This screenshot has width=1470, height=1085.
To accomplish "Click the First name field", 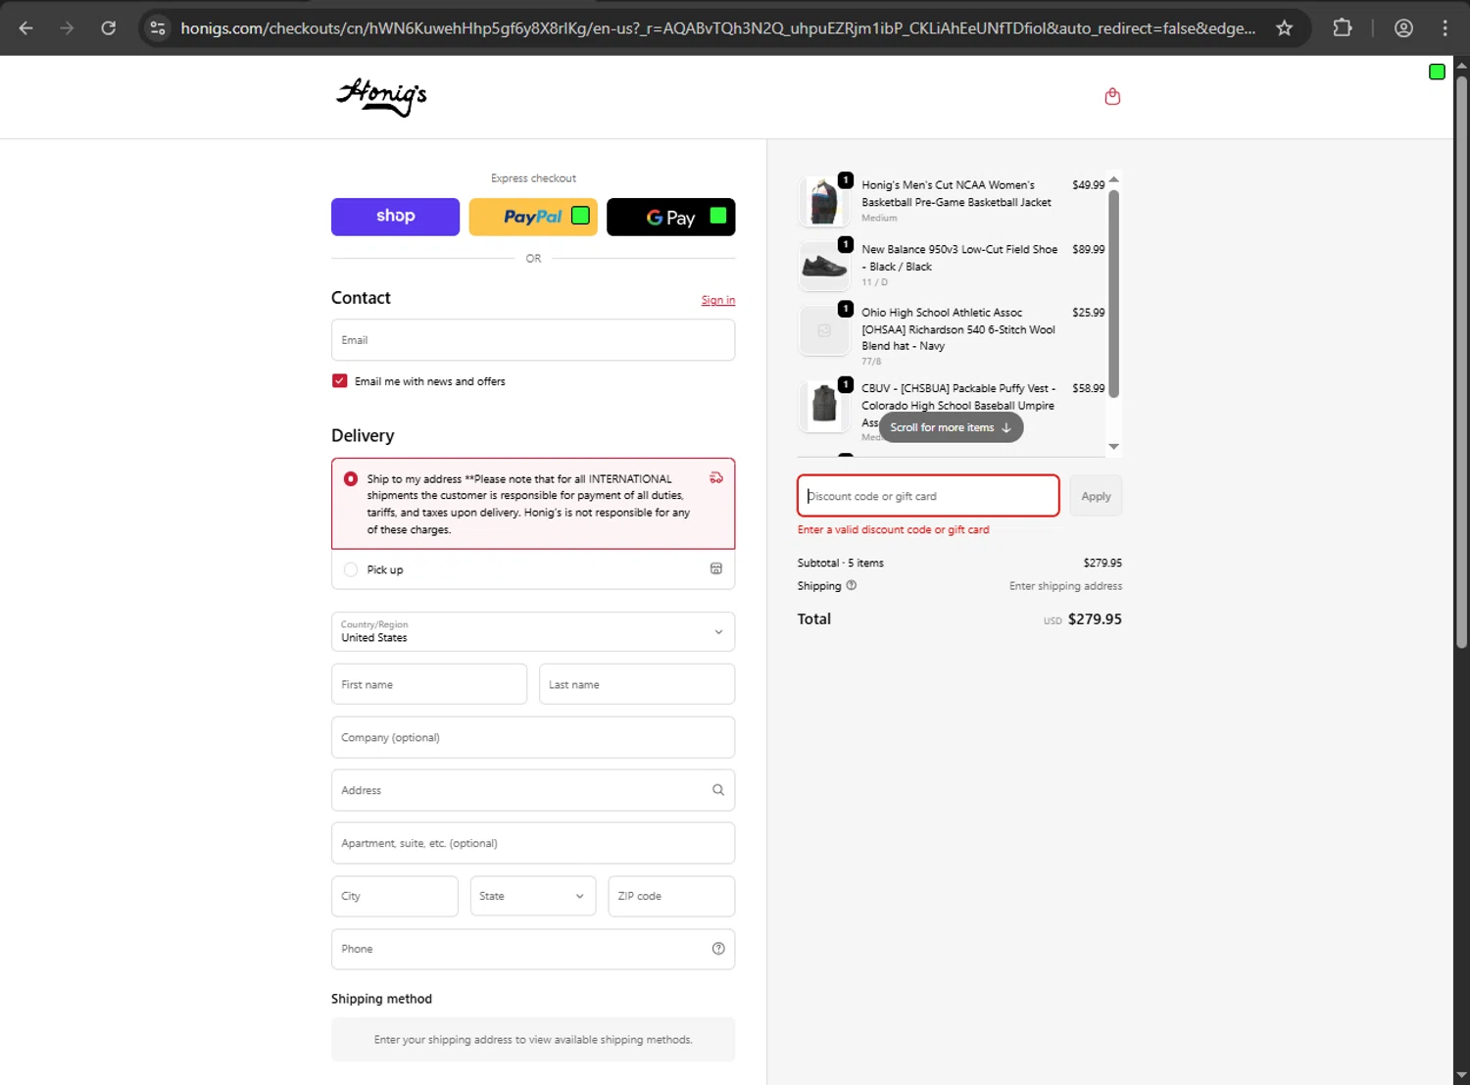I will (429, 684).
